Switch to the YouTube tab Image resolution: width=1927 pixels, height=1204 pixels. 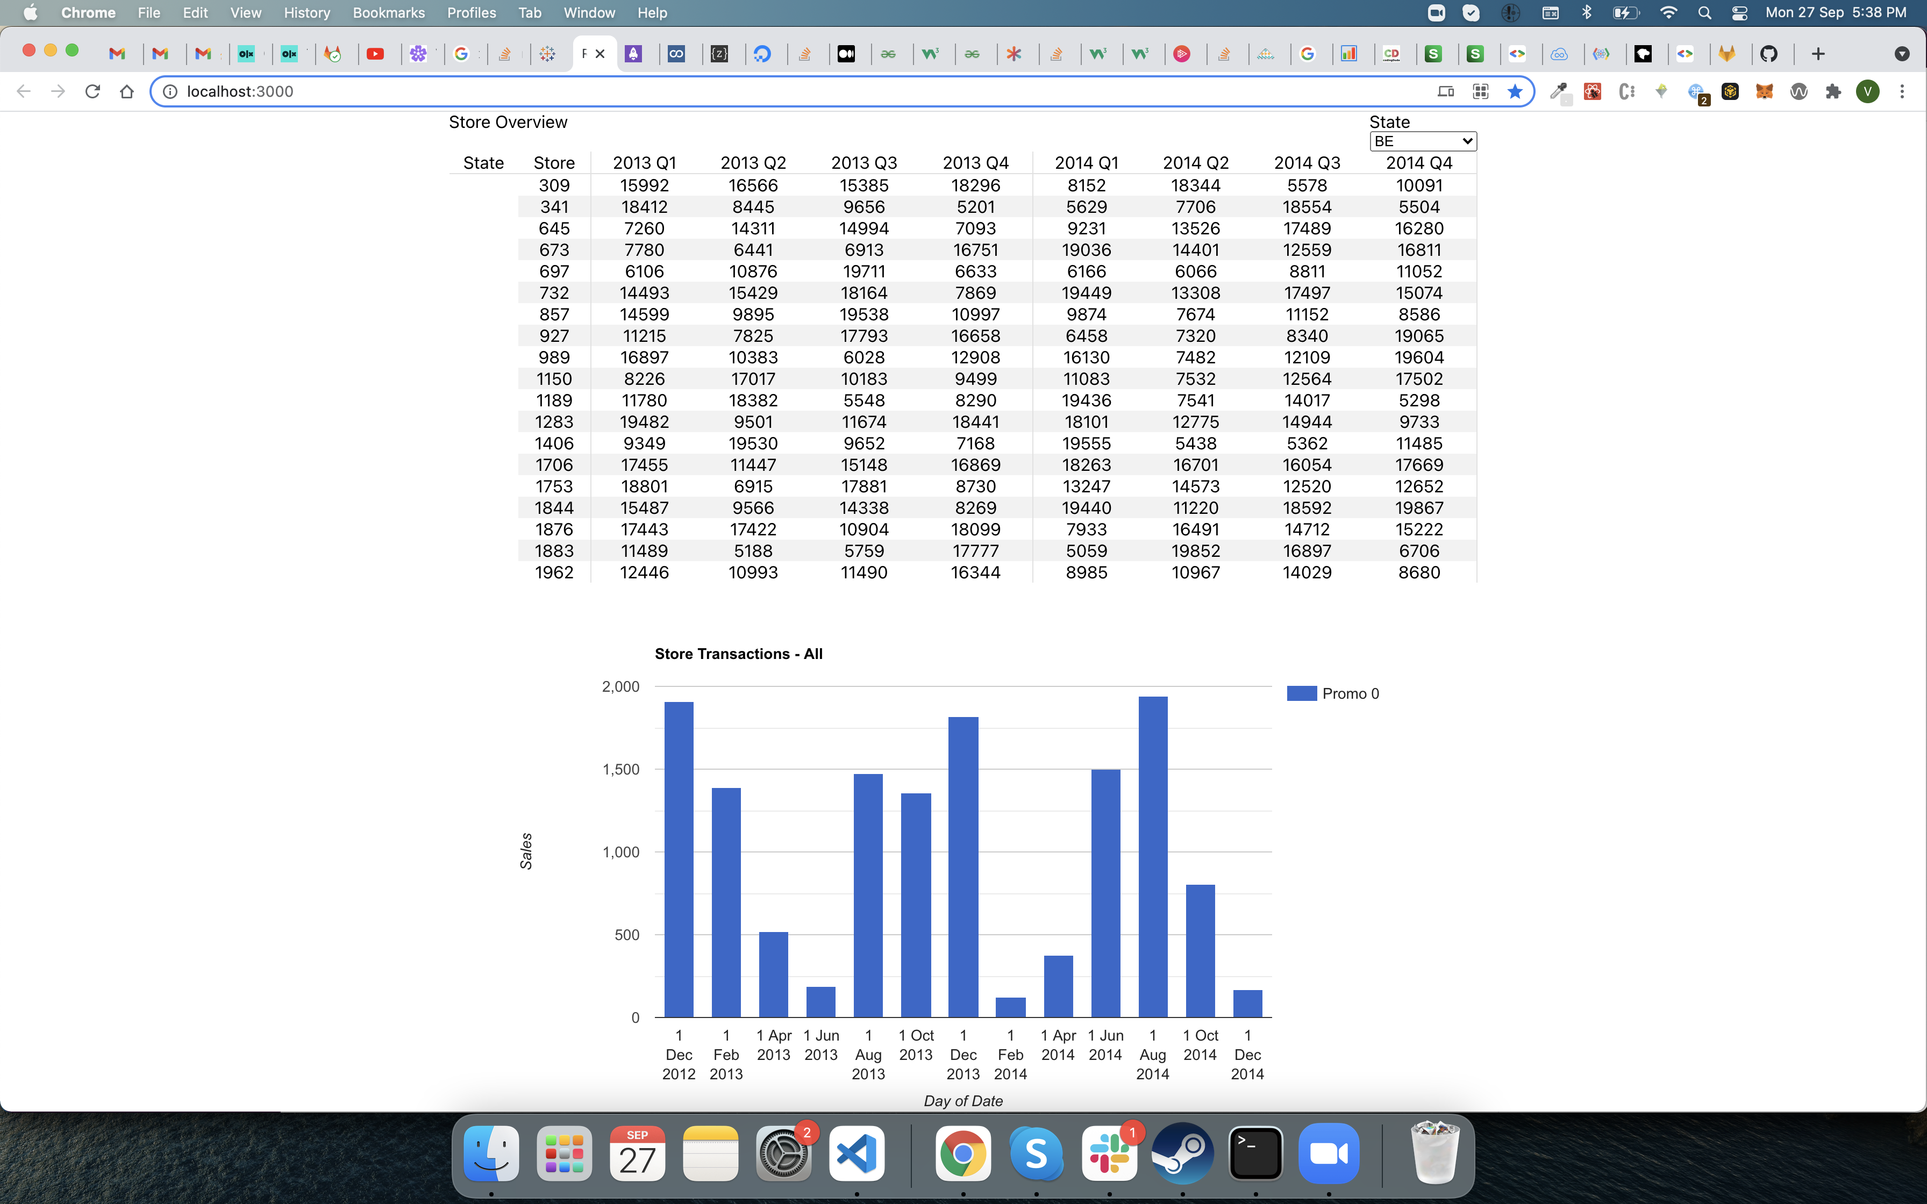[377, 53]
